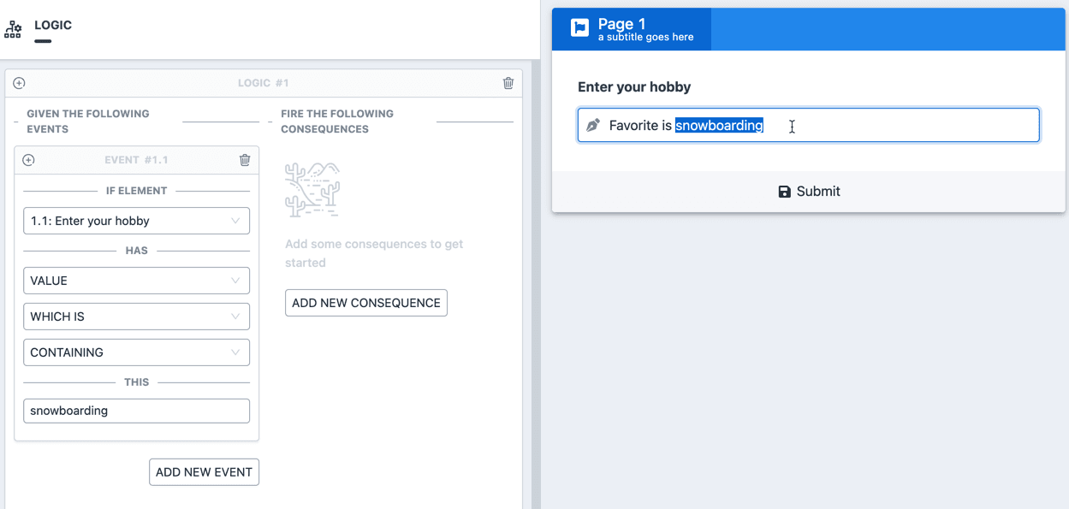Delete Logic #1 with the trash icon
1069x509 pixels.
pyautogui.click(x=508, y=83)
